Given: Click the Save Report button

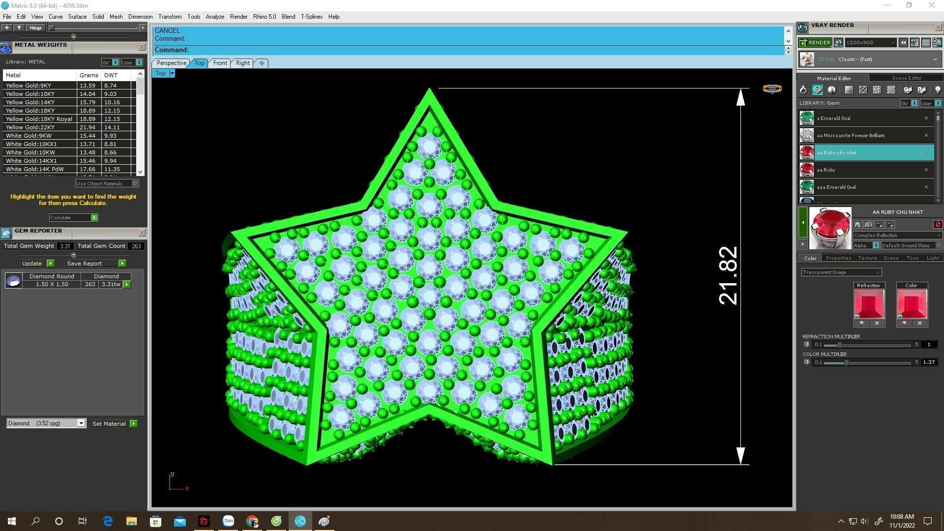Looking at the screenshot, I should tap(84, 264).
